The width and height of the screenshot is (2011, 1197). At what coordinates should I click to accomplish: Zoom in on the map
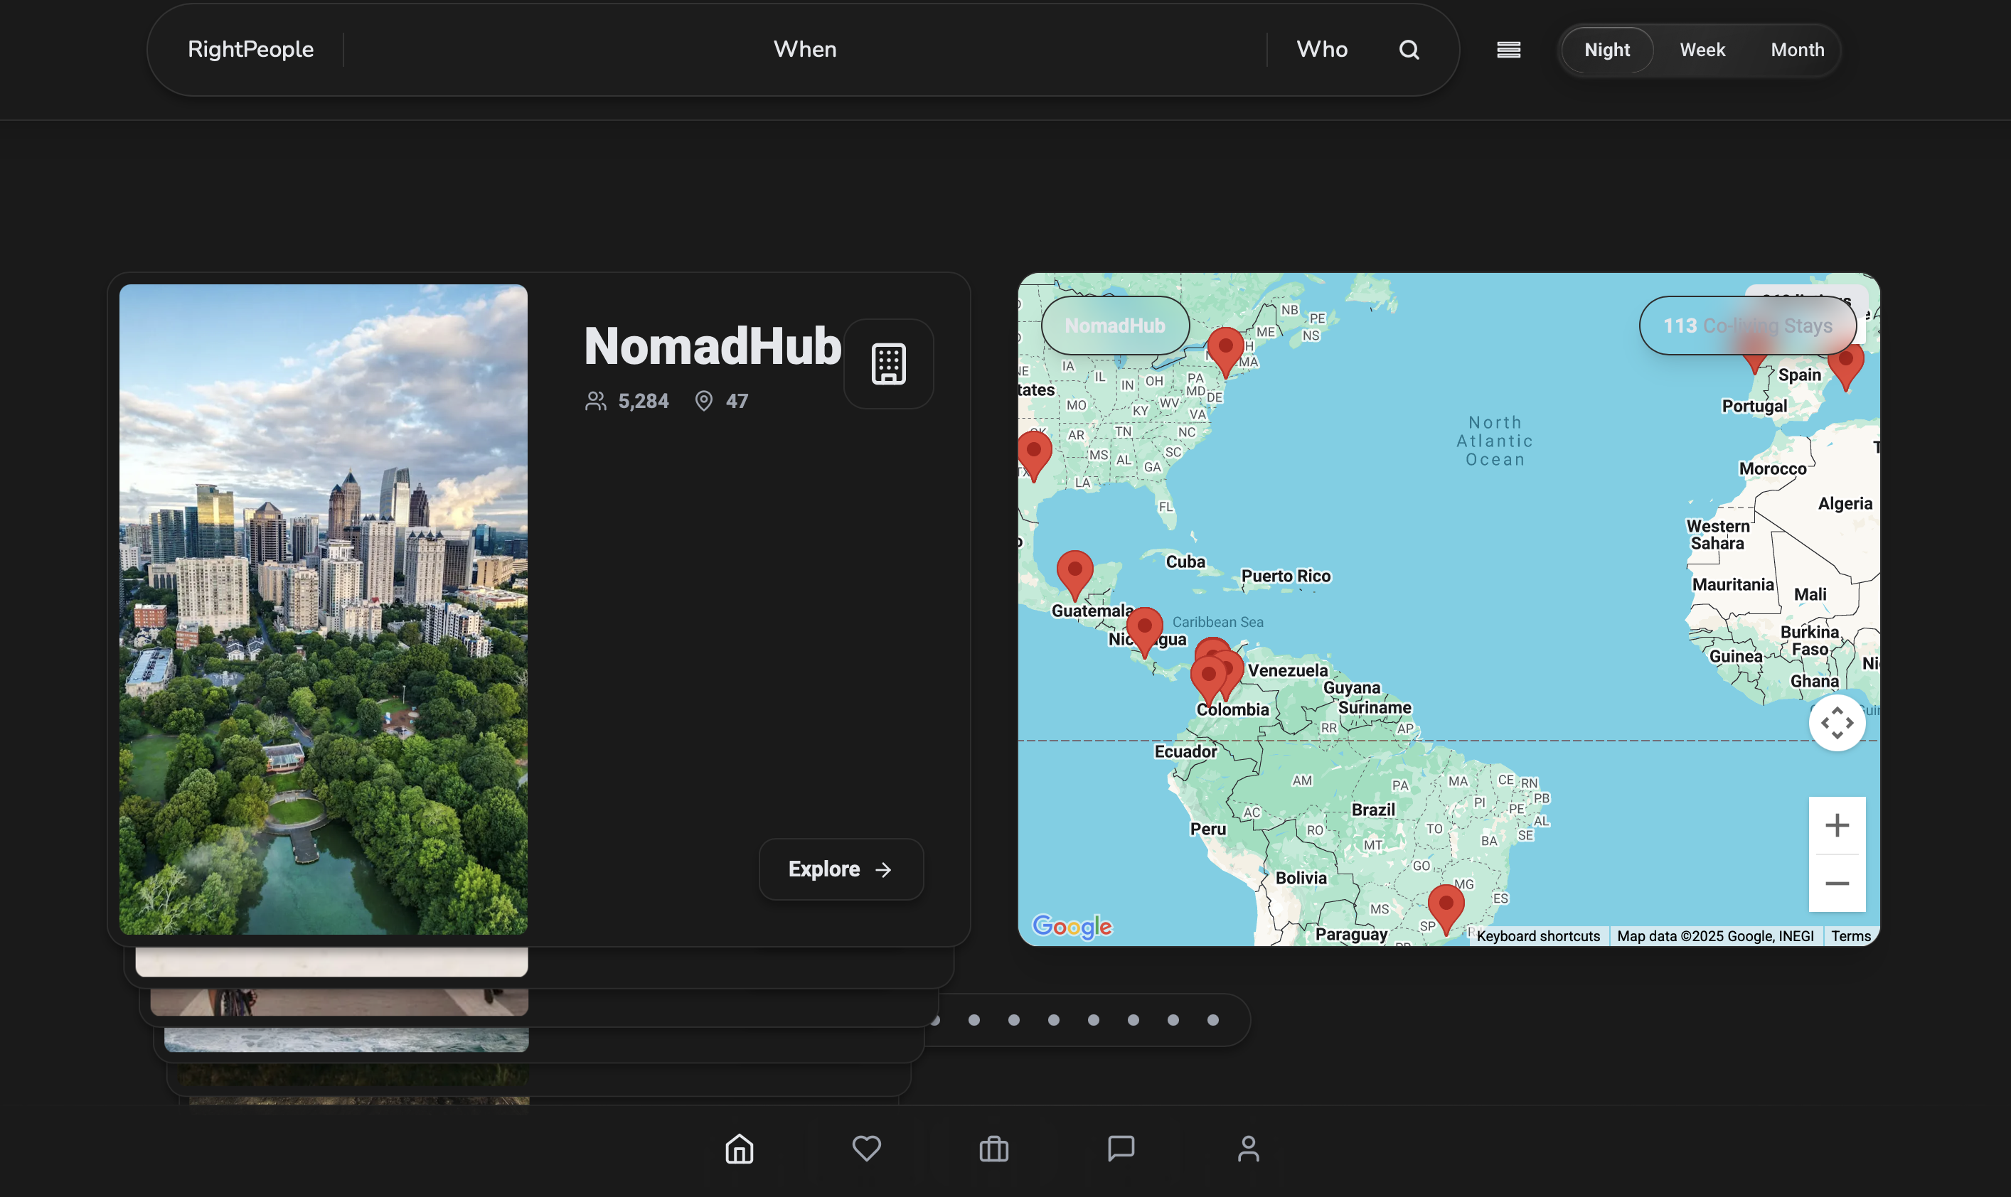click(1837, 825)
